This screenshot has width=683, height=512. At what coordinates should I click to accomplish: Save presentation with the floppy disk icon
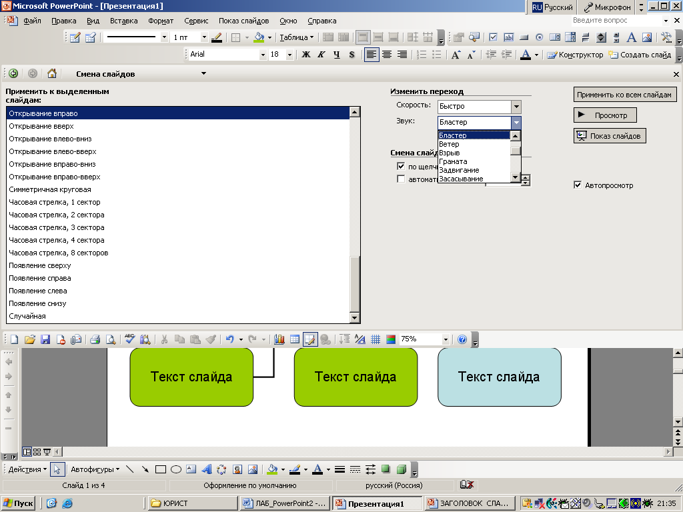pos(45,339)
